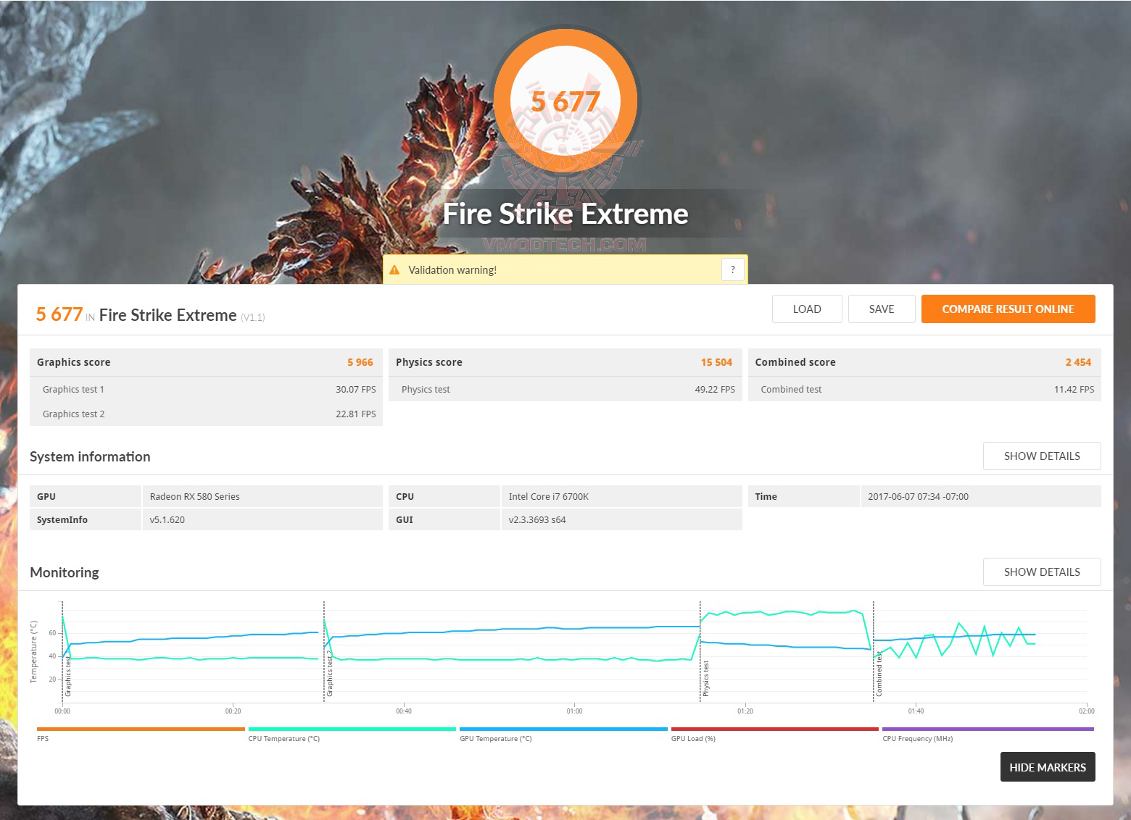The height and width of the screenshot is (820, 1131).
Task: Toggle the green CPU Temperature graph line
Action: pyautogui.click(x=352, y=729)
